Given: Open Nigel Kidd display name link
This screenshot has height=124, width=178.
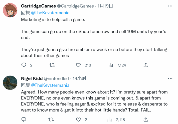Looking at the screenshot, I should [x=32, y=78].
